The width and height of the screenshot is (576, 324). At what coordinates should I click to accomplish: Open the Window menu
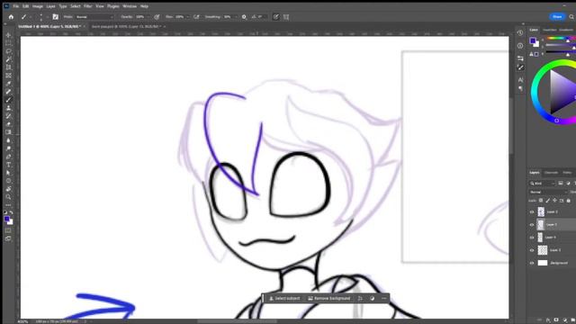pos(130,6)
